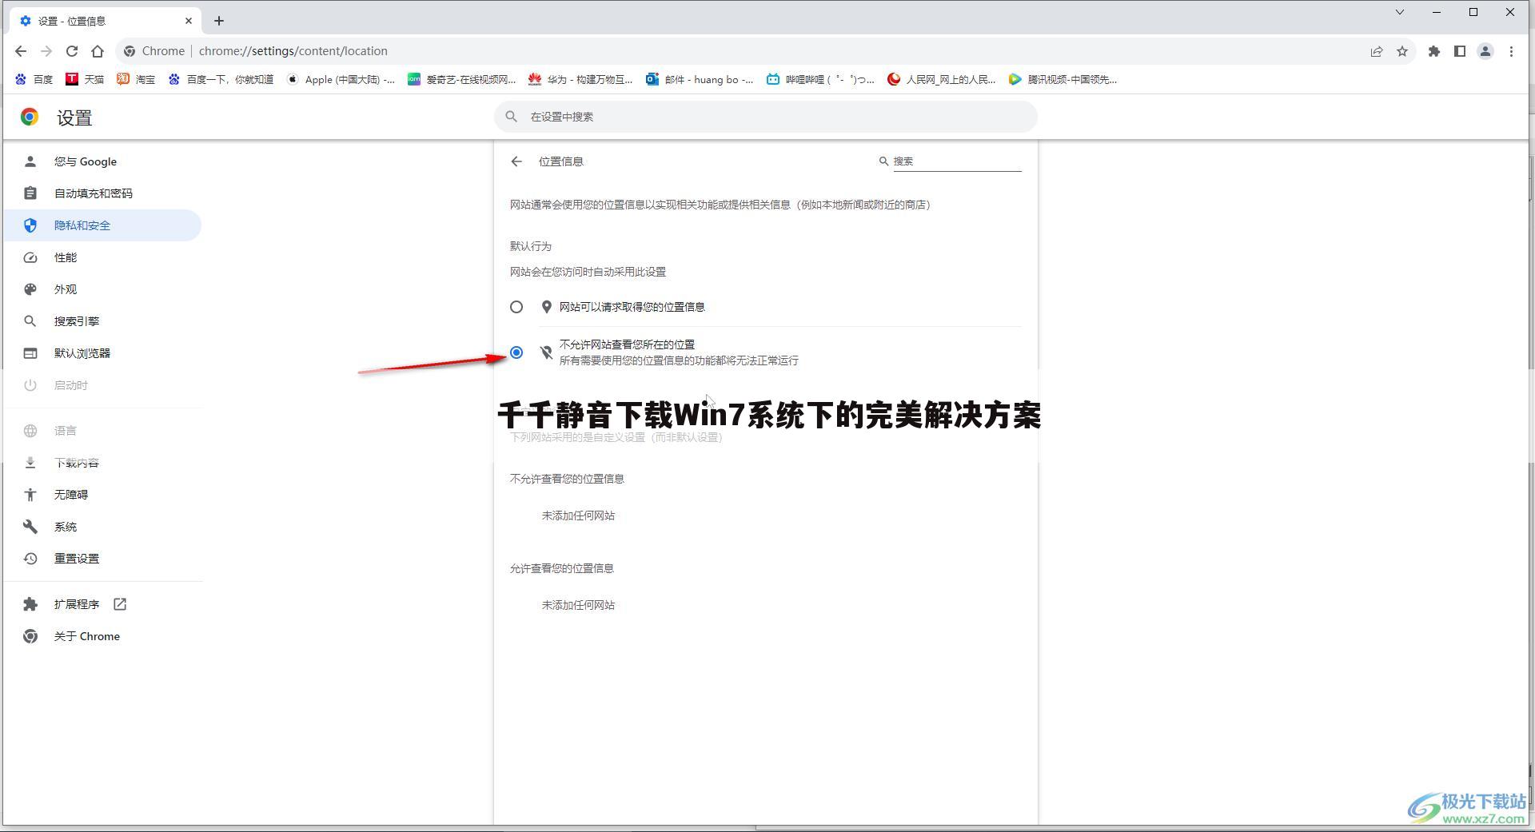Image resolution: width=1535 pixels, height=832 pixels.
Task: Select 您与 Google in sidebar
Action: (102, 161)
